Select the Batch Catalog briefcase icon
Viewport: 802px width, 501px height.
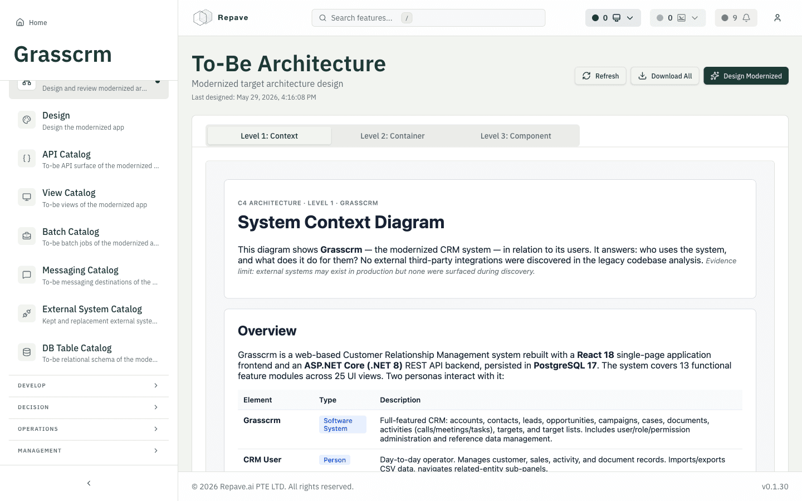(27, 236)
